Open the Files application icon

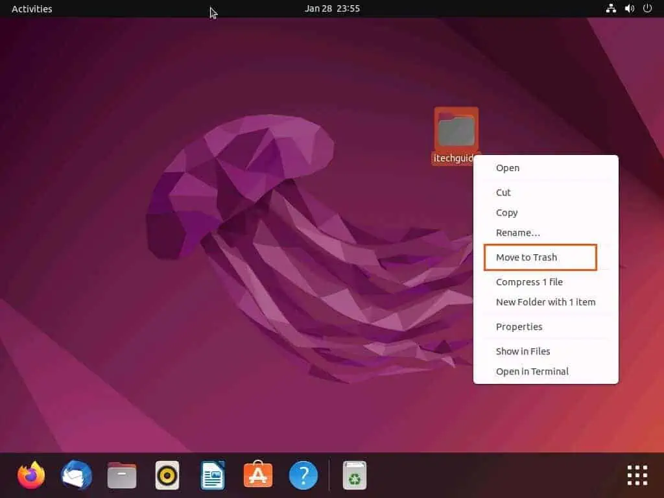click(121, 475)
